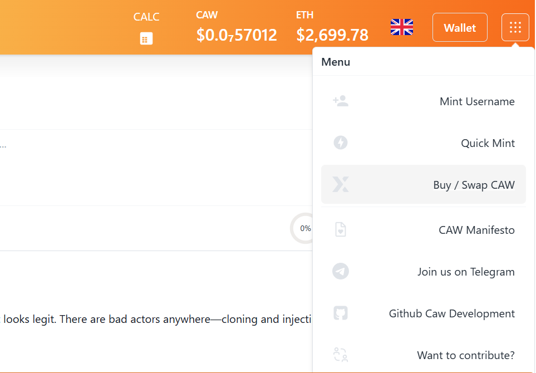Click the Telegram paper plane icon
Screen dimensions: 536x373
click(341, 271)
